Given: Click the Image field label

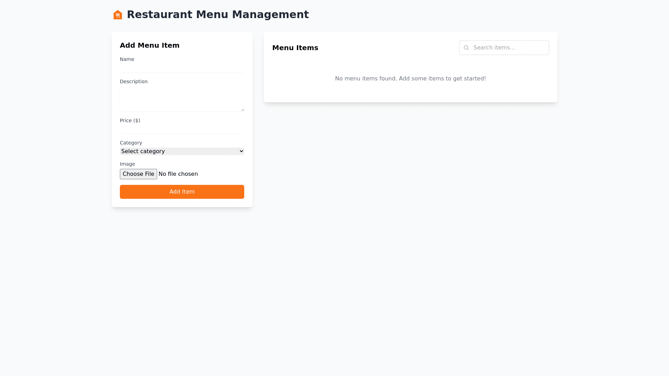Looking at the screenshot, I should [x=127, y=164].
